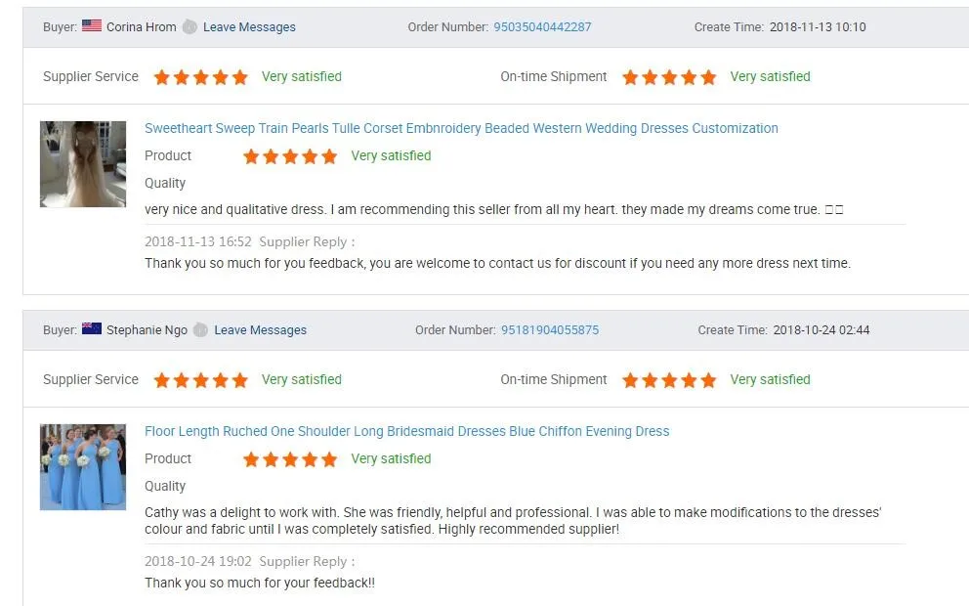
Task: Open Leave Messages for Stephanie Ngo
Action: [x=260, y=330]
